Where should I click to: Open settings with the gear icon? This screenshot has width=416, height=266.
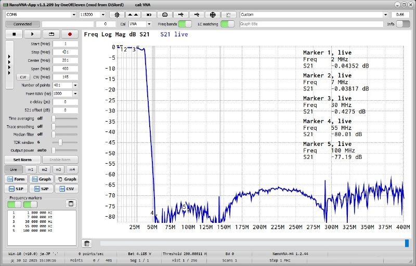(117, 15)
